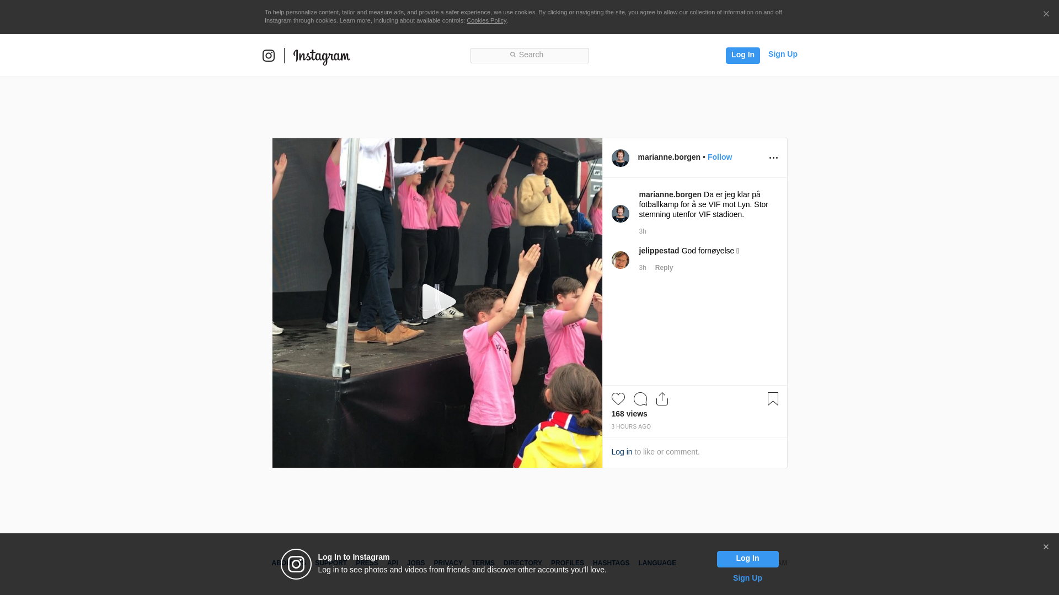
Task: Open the DIRECTORY footer link
Action: point(523,563)
